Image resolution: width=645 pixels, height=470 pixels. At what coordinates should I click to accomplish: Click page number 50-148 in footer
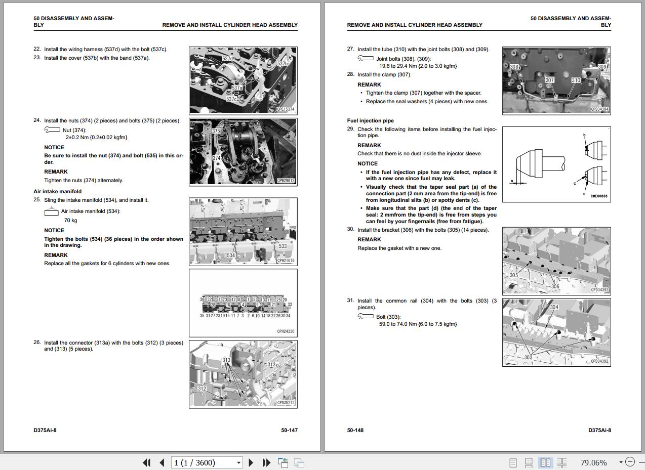click(355, 431)
